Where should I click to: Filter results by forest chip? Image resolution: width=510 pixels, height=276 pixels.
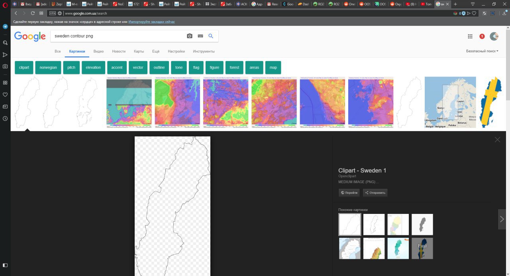tap(234, 67)
